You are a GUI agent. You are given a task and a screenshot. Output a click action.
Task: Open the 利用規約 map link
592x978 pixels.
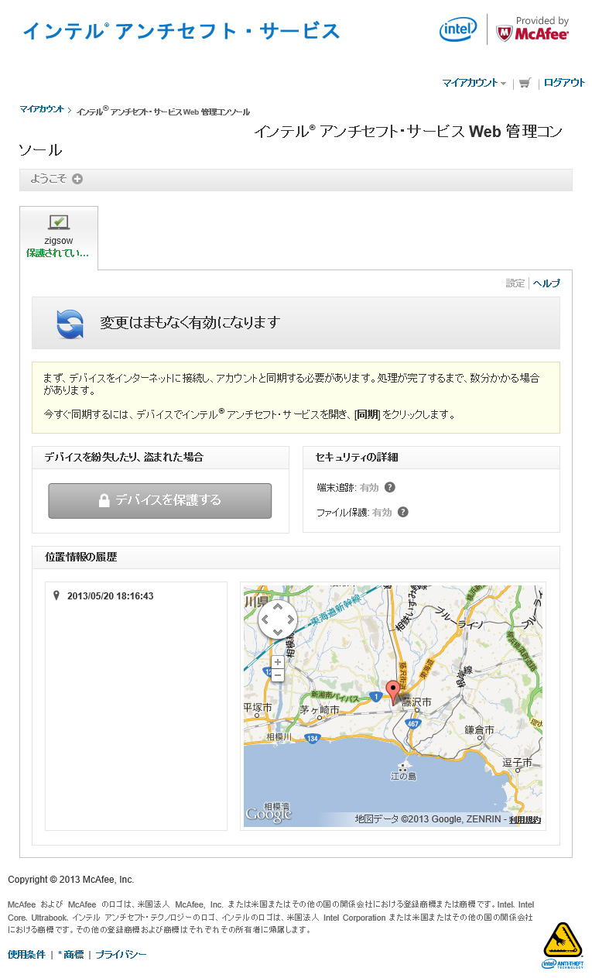[x=525, y=819]
